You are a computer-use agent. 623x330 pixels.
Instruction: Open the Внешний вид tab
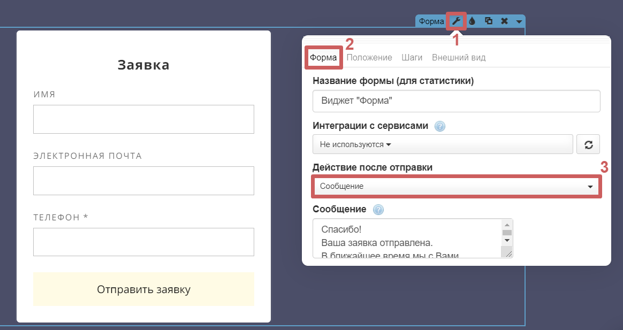pos(459,58)
